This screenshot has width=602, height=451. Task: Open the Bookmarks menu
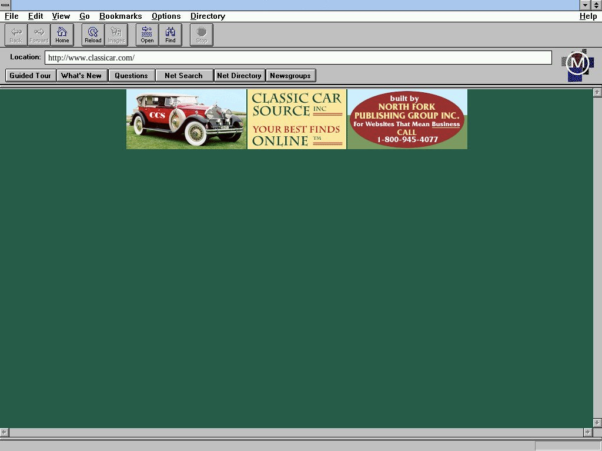coord(121,16)
